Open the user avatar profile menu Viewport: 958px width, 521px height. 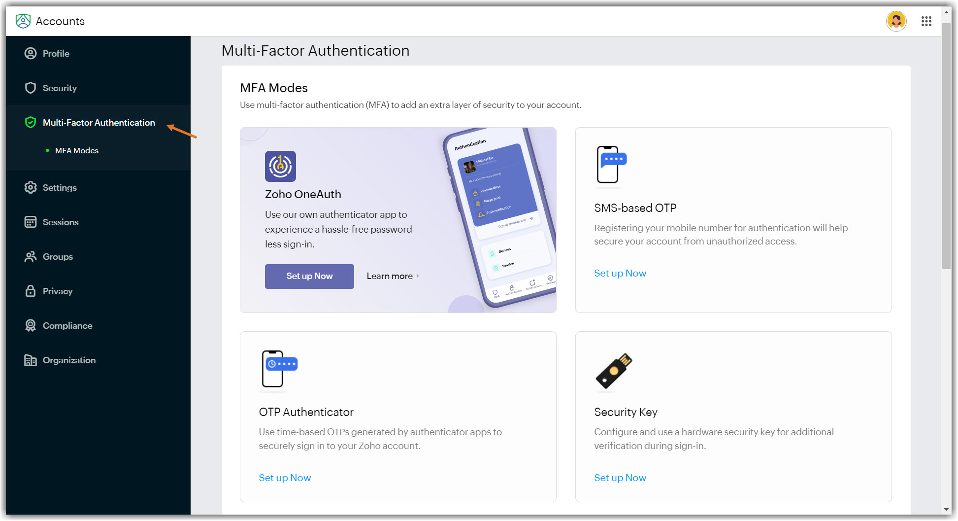point(896,21)
